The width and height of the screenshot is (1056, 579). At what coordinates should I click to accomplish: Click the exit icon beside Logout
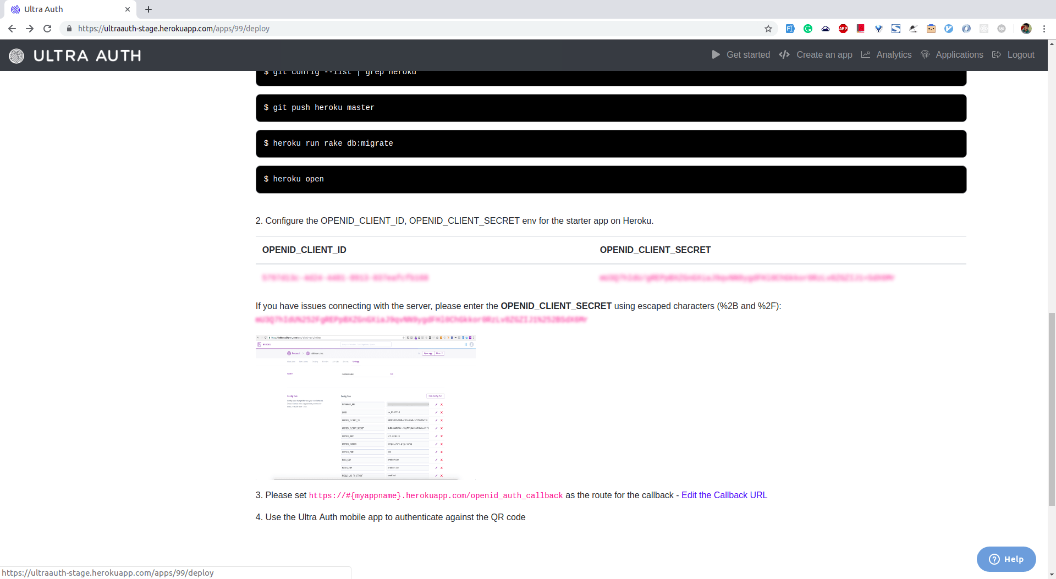tap(998, 54)
